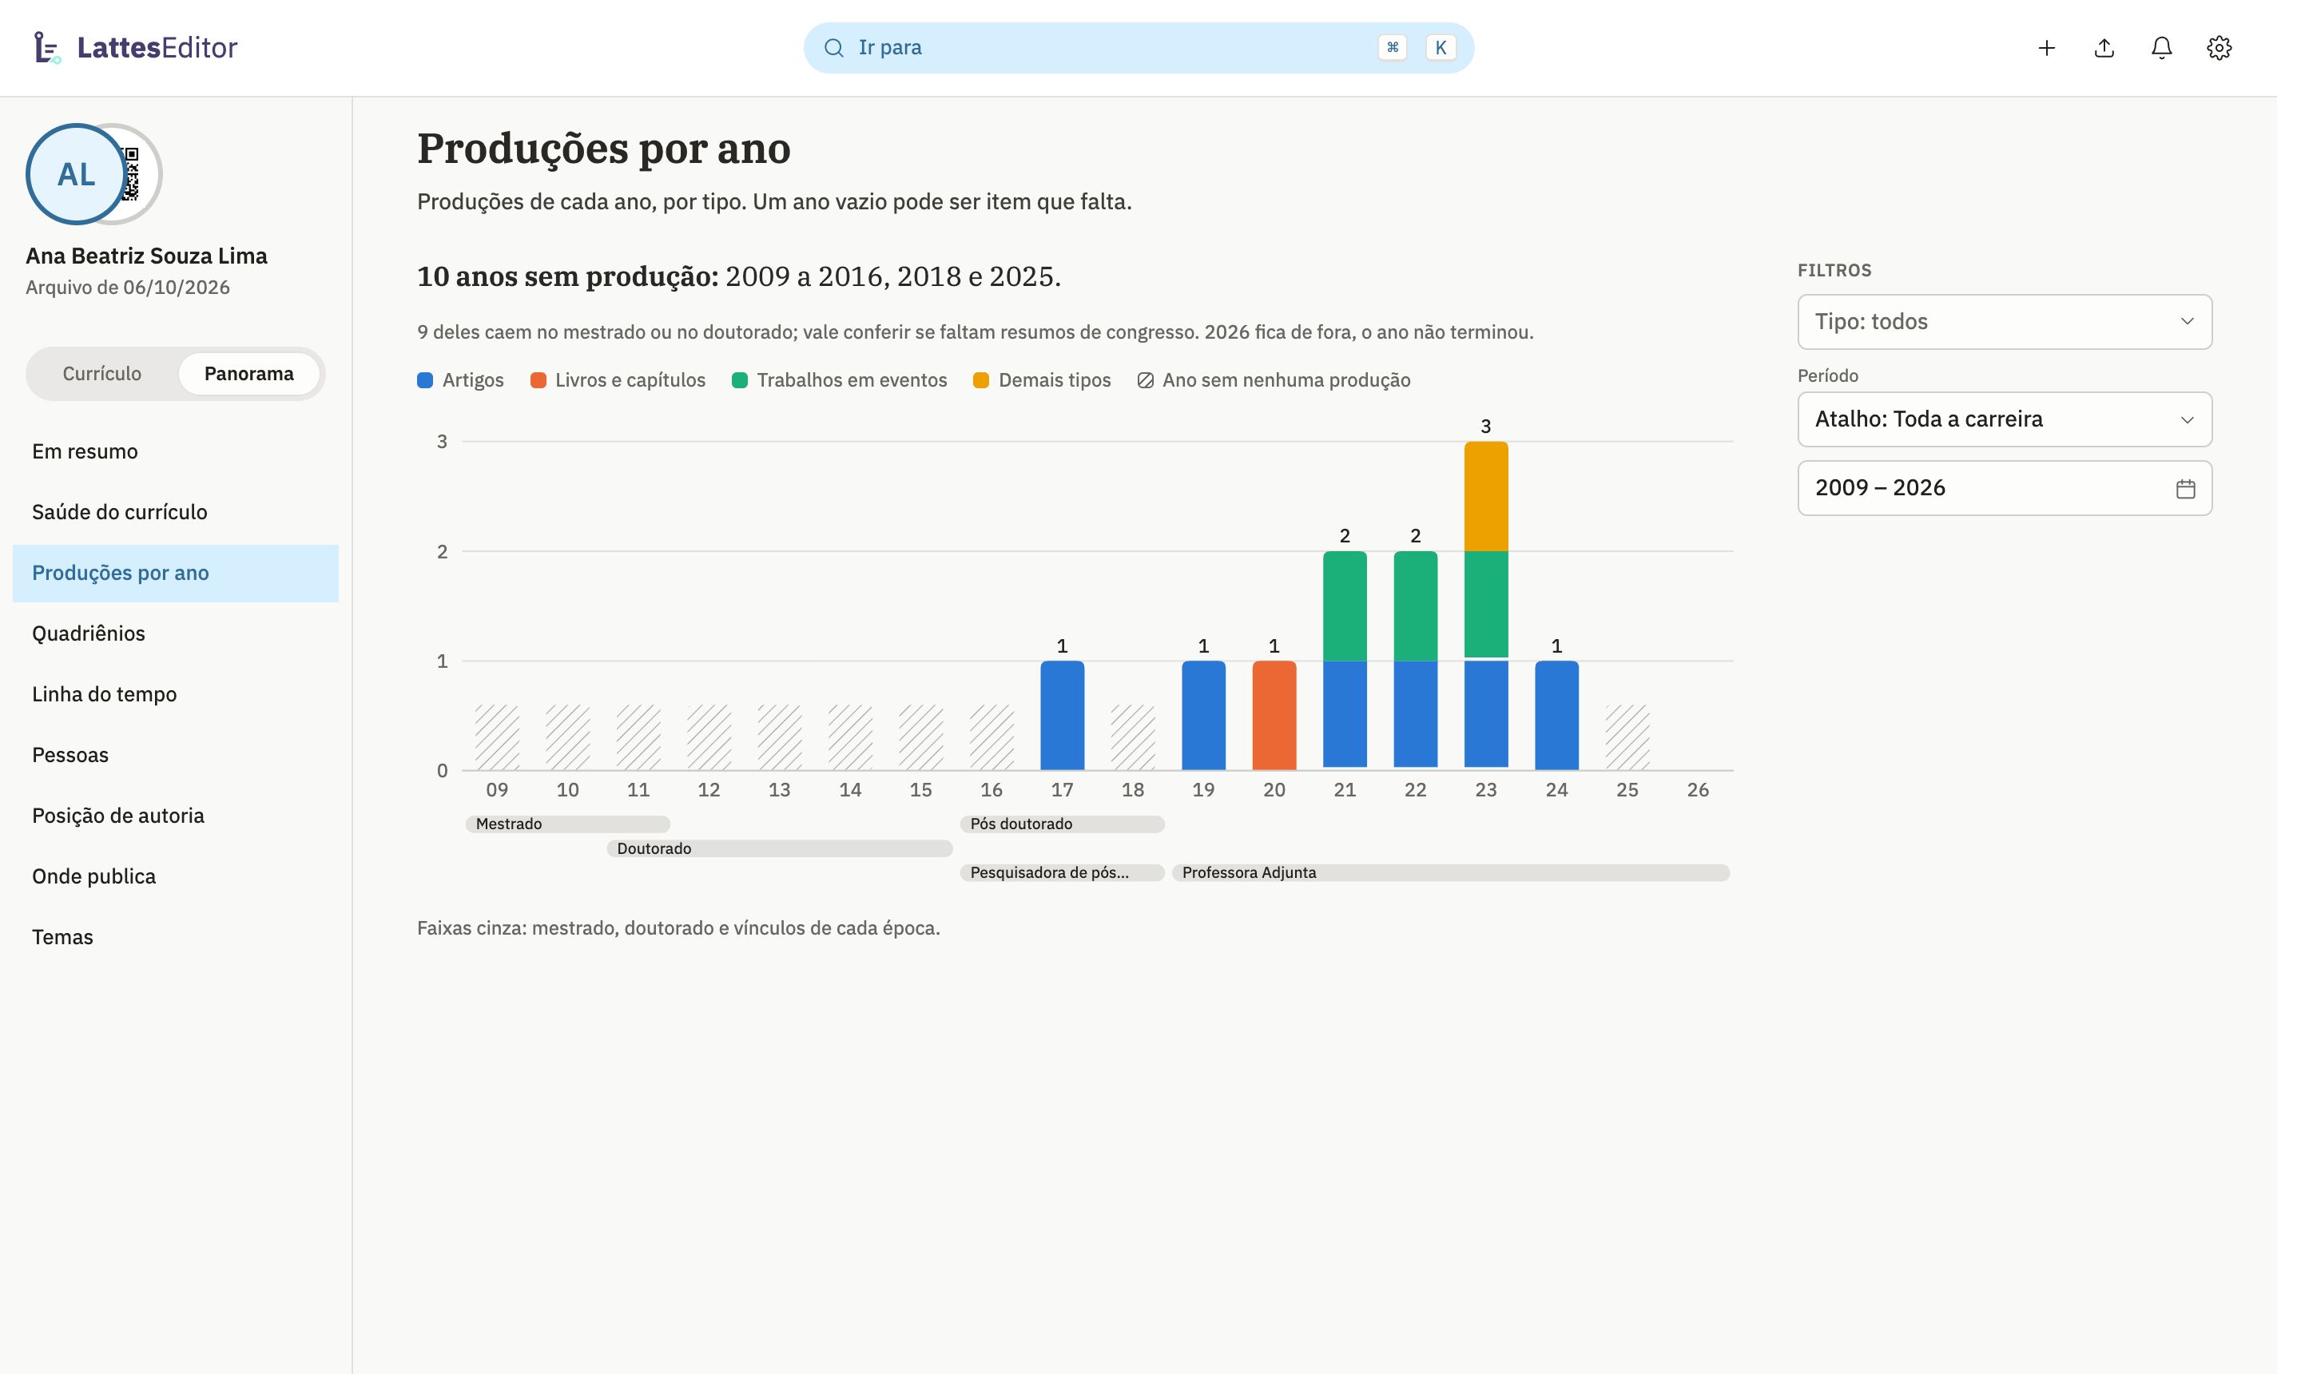Click the hatched no-production legend icon
2301x1374 pixels.
[1146, 380]
